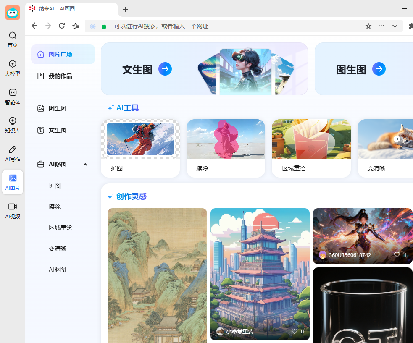Image resolution: width=413 pixels, height=343 pixels.
Task: Click the 文生图 banner card
Action: [204, 69]
